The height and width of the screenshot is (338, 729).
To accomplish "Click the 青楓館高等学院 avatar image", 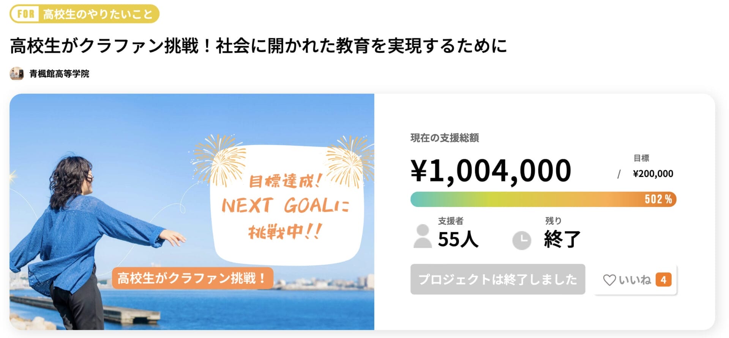I will [16, 74].
